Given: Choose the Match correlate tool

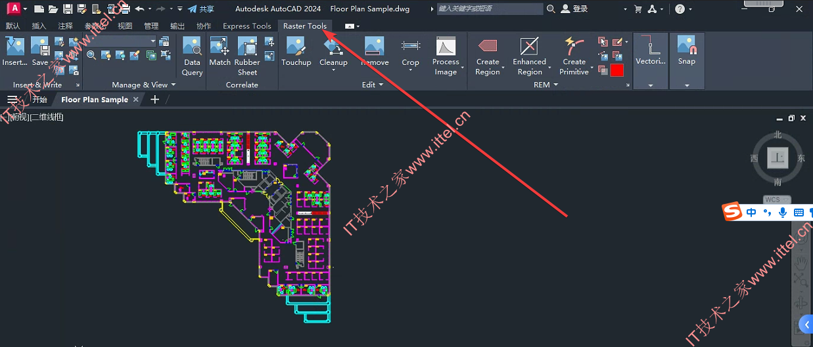Looking at the screenshot, I should coord(220,52).
